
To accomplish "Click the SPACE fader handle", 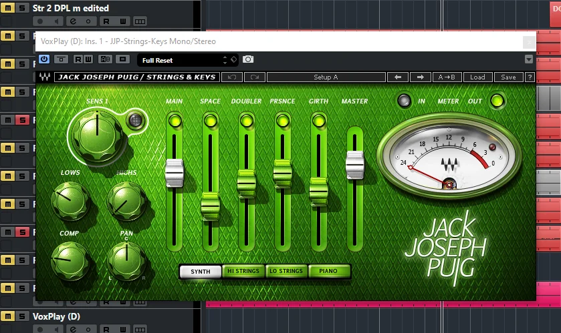I will click(x=211, y=206).
